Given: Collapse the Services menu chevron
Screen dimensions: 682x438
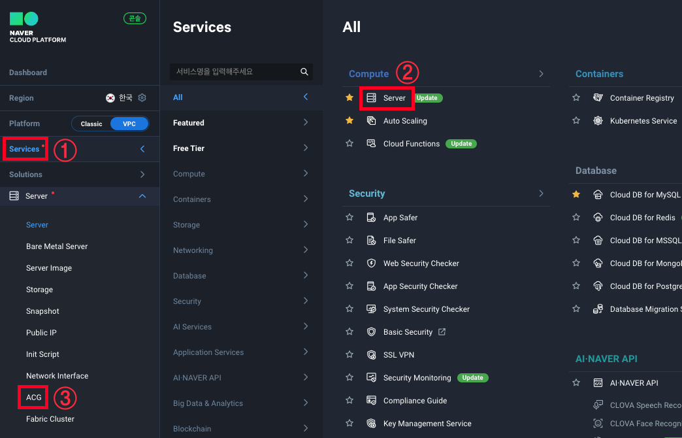Looking at the screenshot, I should pos(142,149).
